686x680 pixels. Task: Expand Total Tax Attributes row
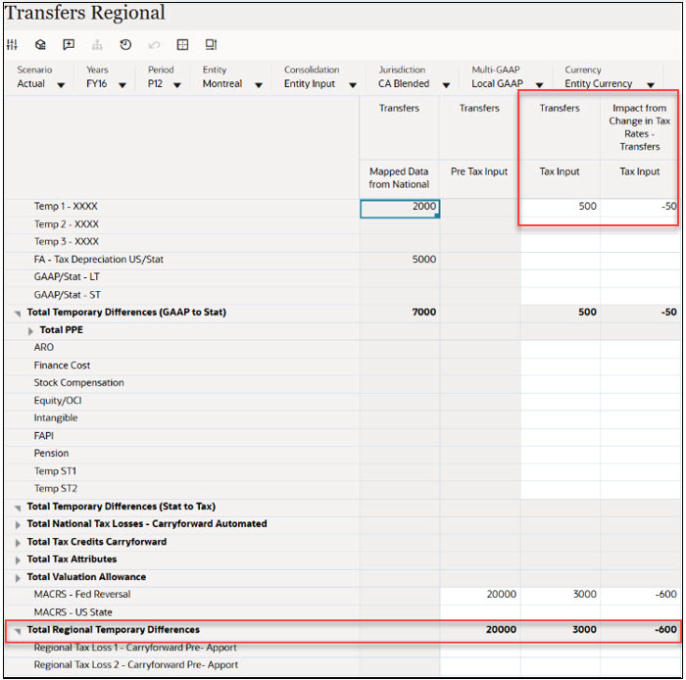pos(18,560)
